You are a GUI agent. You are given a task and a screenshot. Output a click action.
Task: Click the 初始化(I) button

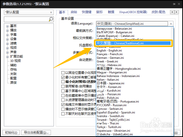point(11,132)
